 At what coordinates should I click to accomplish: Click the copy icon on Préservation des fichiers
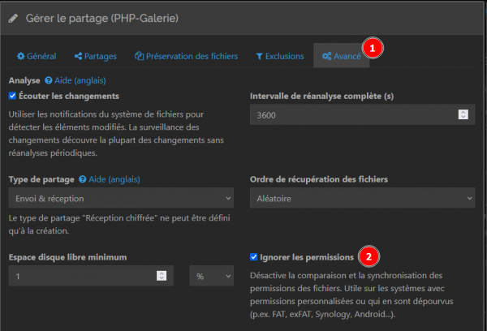[x=140, y=57]
